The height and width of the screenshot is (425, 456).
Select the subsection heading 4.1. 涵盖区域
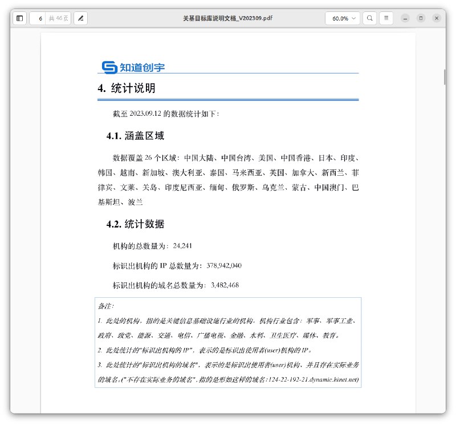click(135, 136)
